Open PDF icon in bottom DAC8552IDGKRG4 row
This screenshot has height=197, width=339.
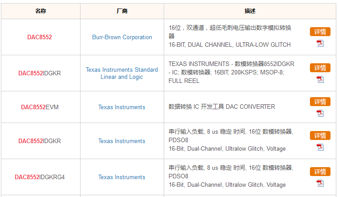coord(320,183)
